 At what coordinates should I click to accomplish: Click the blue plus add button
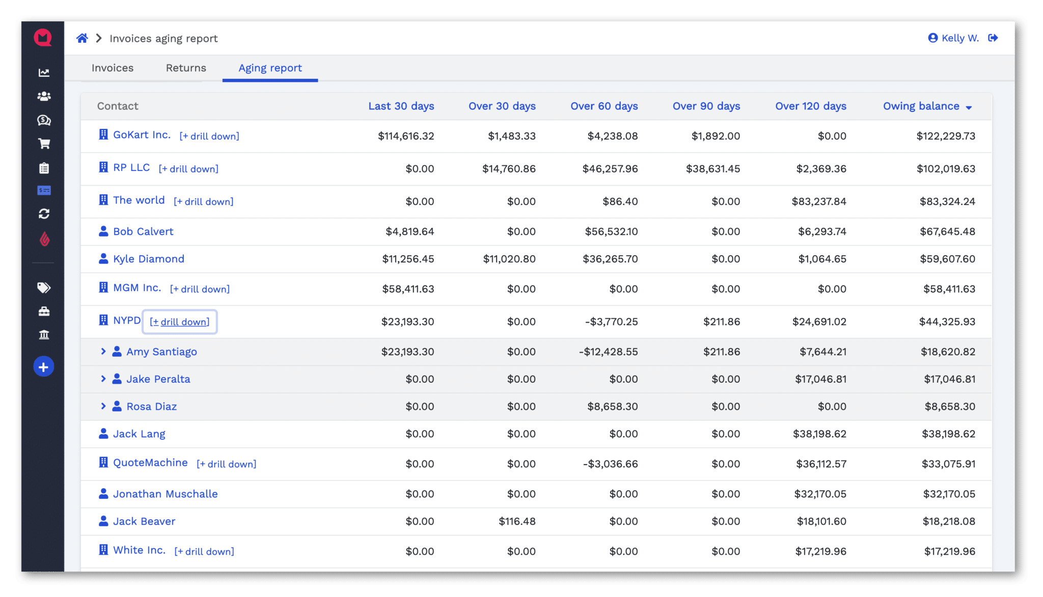pos(44,367)
